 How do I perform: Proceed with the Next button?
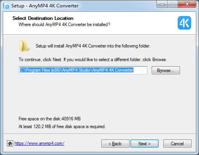point(144,144)
